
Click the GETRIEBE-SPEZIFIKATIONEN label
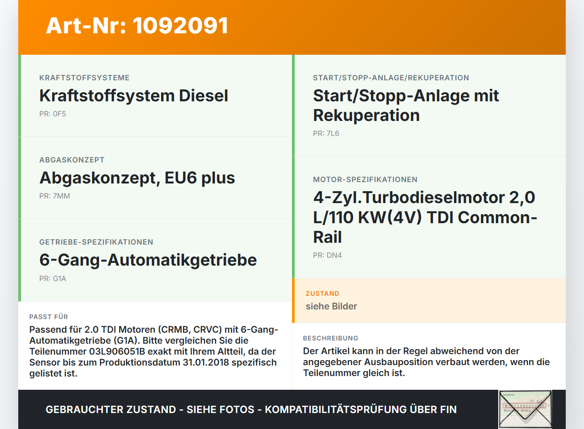tap(96, 242)
